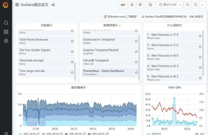Zoom out time range with magnifier icon

coord(188,5)
